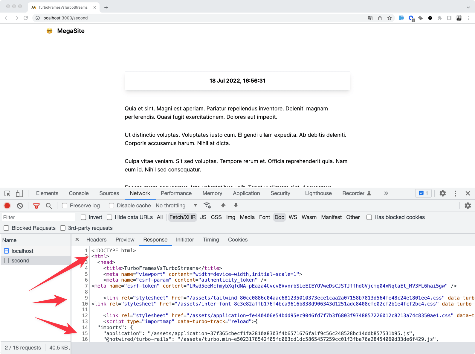Open network conditions wifi icon

tap(207, 206)
